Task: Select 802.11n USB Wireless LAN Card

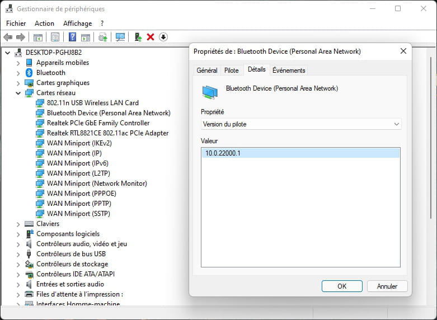Action: point(92,103)
